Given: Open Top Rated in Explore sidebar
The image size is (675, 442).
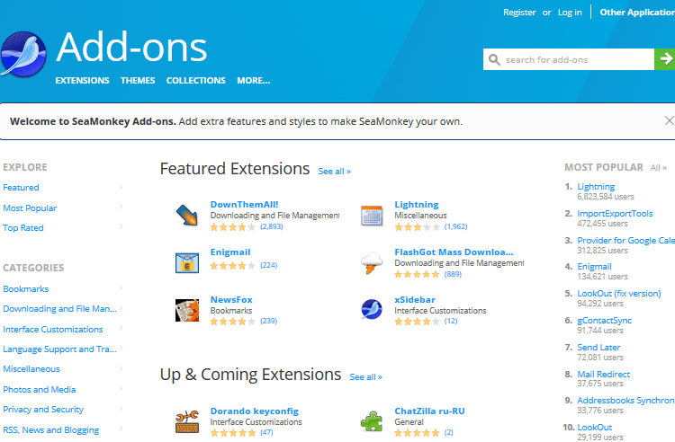Looking at the screenshot, I should [23, 227].
